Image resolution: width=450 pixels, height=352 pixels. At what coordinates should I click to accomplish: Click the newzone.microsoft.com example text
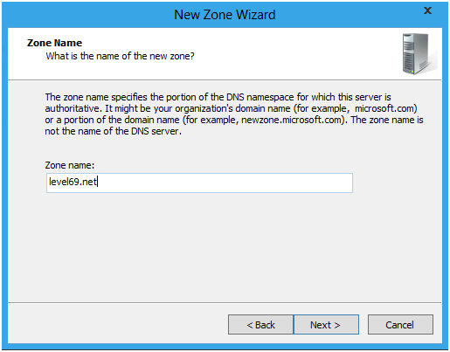tap(291, 120)
